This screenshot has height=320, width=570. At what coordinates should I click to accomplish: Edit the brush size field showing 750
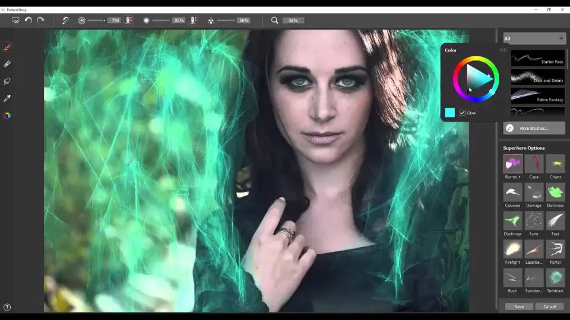pyautogui.click(x=114, y=20)
